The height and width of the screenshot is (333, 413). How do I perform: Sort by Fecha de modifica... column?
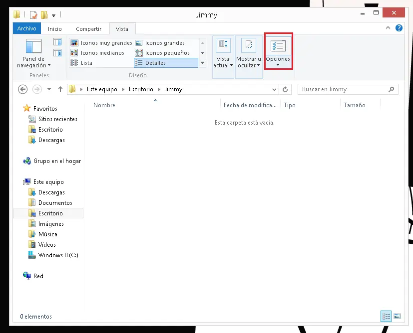pyautogui.click(x=250, y=105)
